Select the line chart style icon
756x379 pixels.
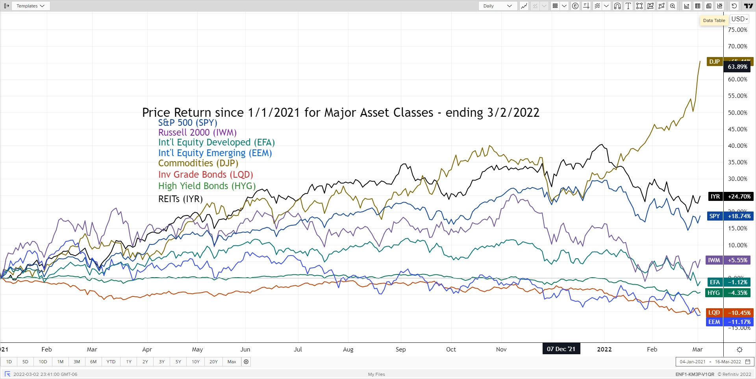click(524, 6)
